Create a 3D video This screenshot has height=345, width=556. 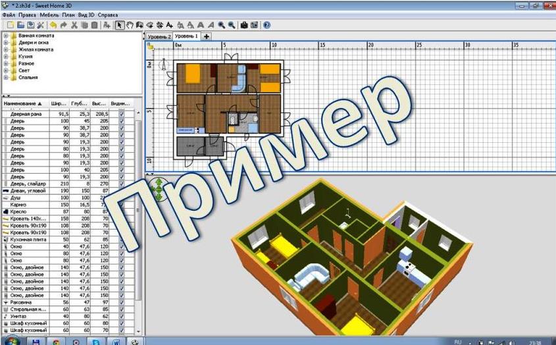(x=254, y=25)
